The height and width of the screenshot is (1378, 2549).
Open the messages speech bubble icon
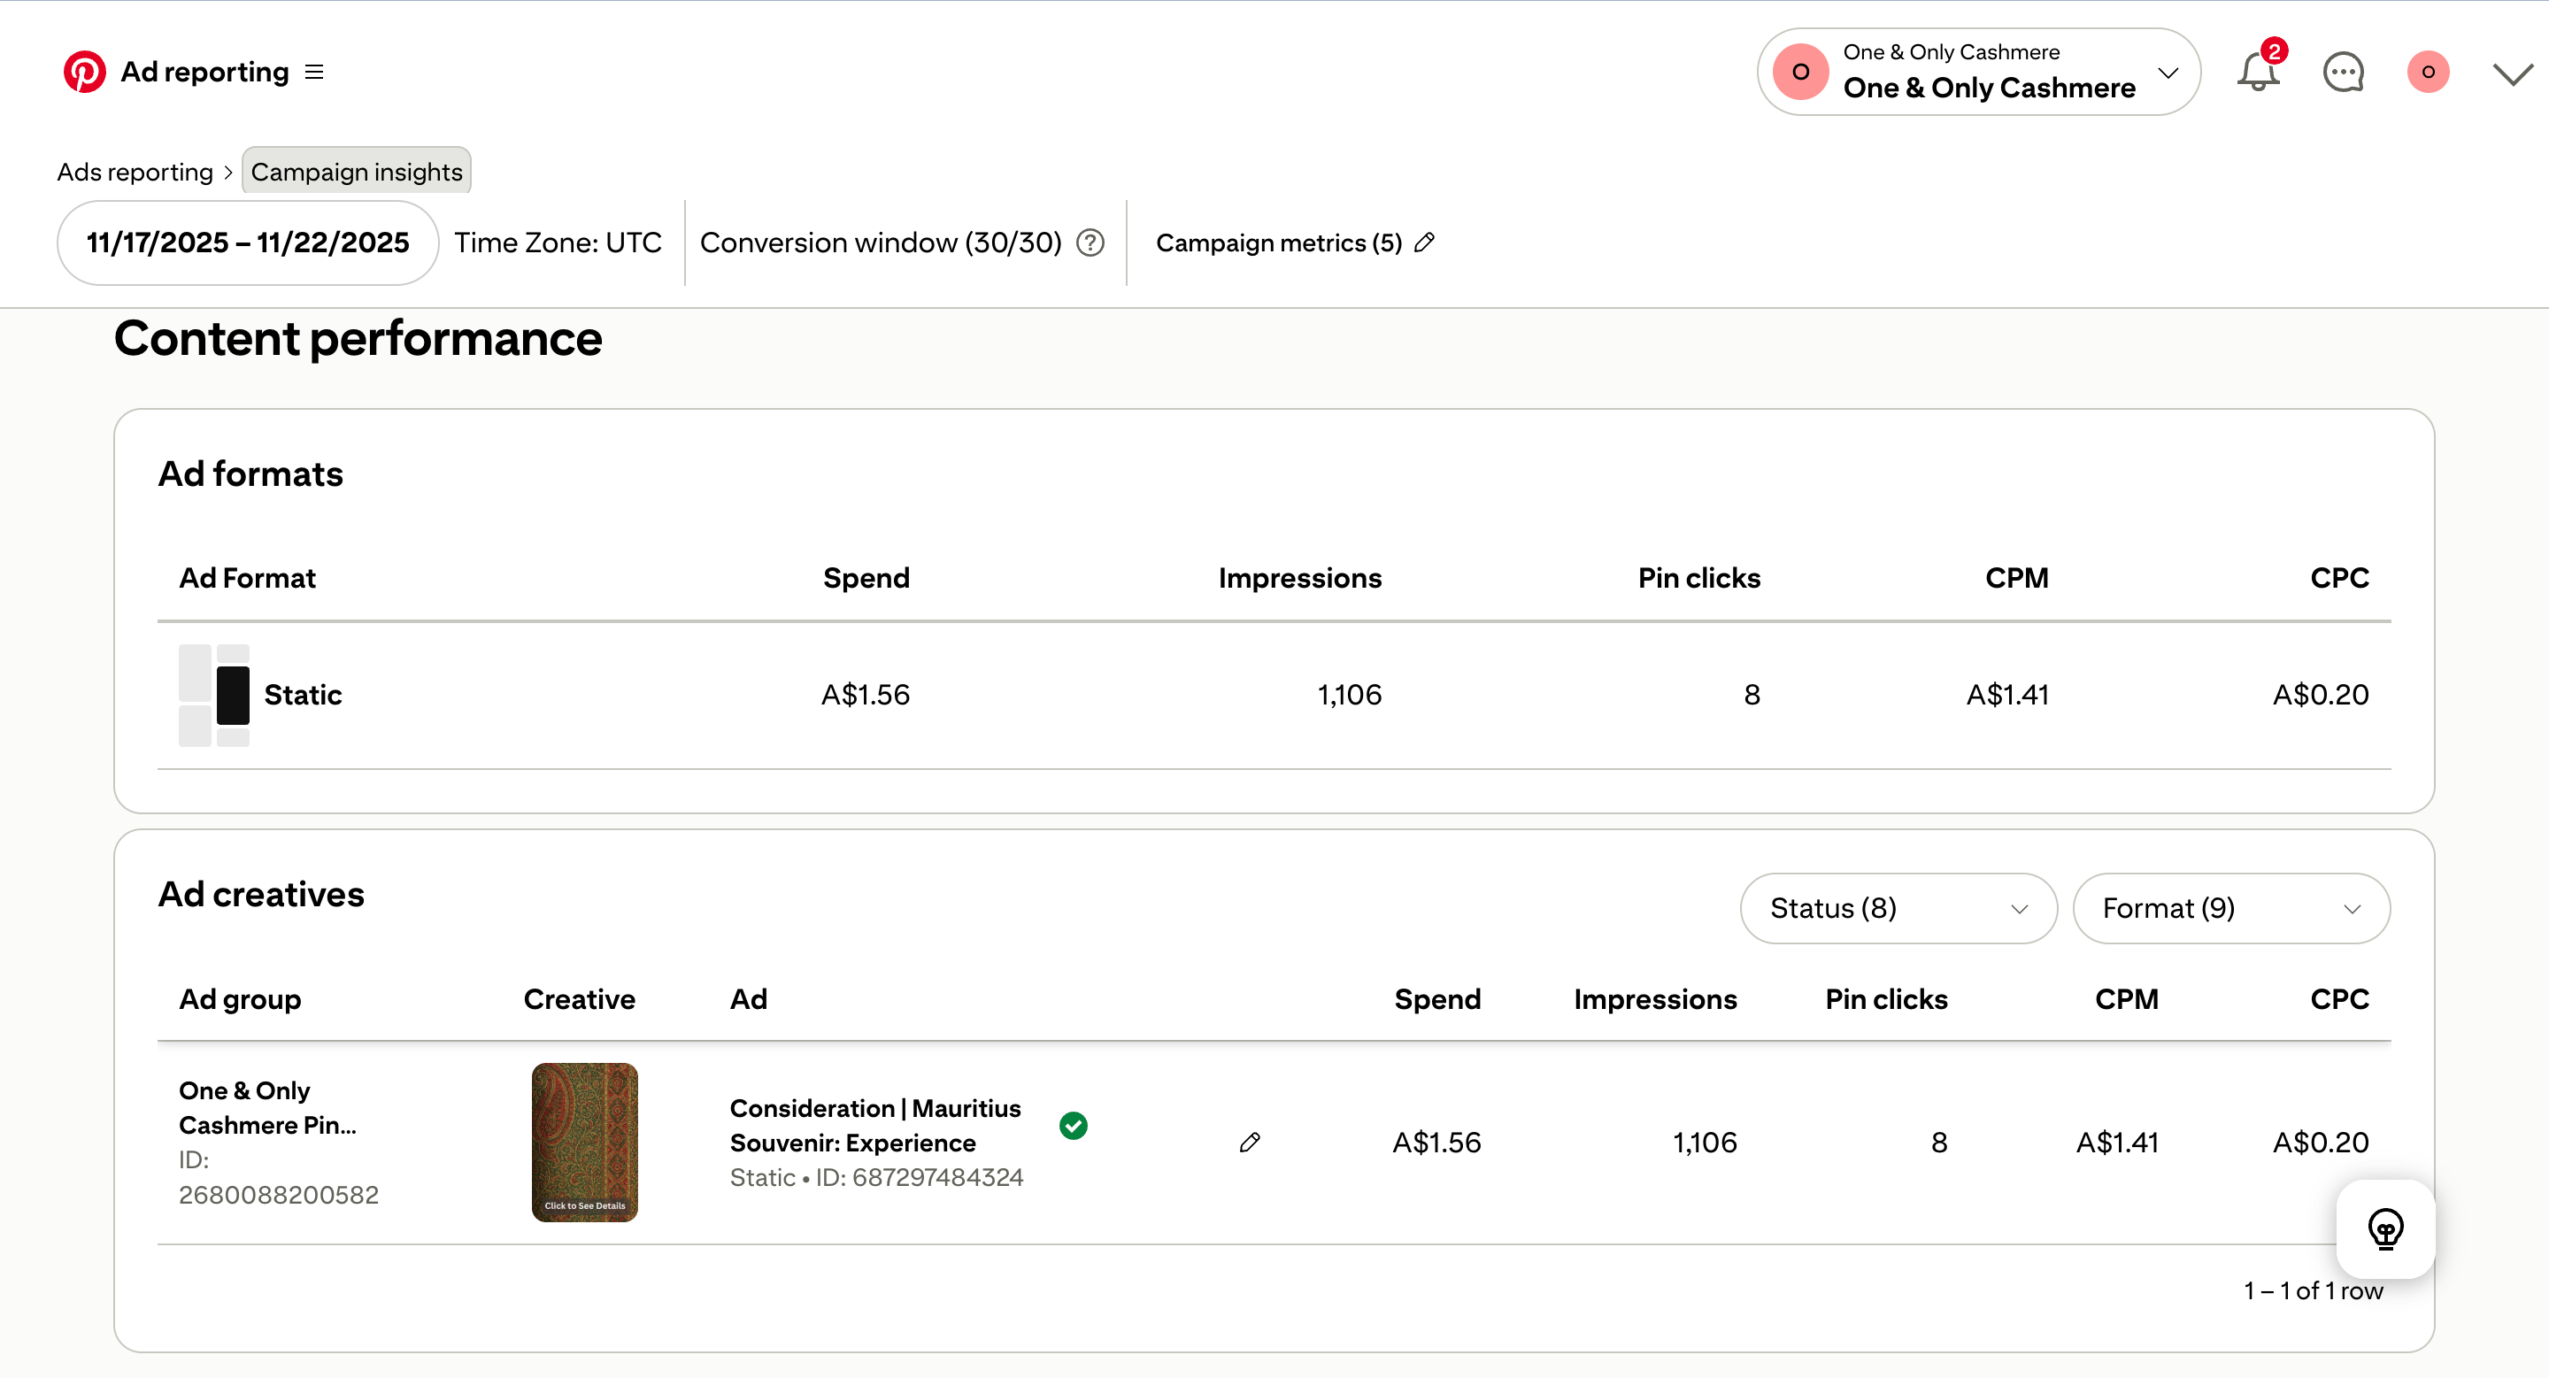coord(2342,71)
